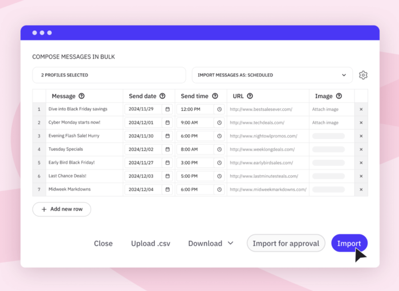Open calendar picker for 2024/11/30
Screen dimensions: 399x291
pos(168,136)
